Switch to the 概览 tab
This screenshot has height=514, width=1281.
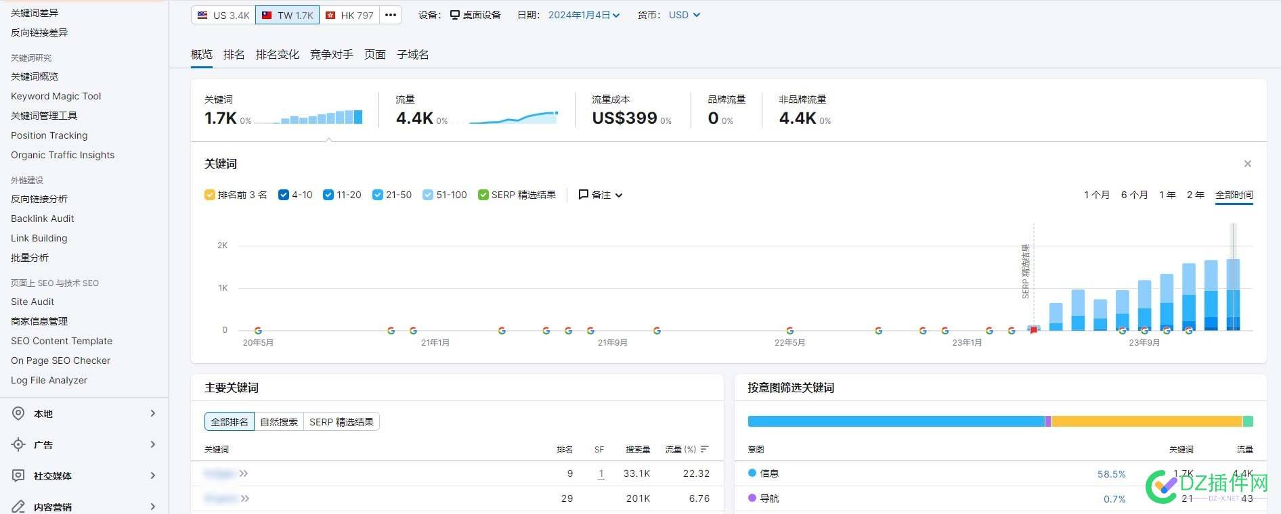click(x=201, y=55)
